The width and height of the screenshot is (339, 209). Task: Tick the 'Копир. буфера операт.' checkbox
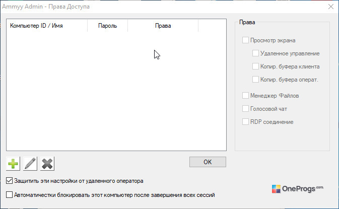[x=255, y=80]
